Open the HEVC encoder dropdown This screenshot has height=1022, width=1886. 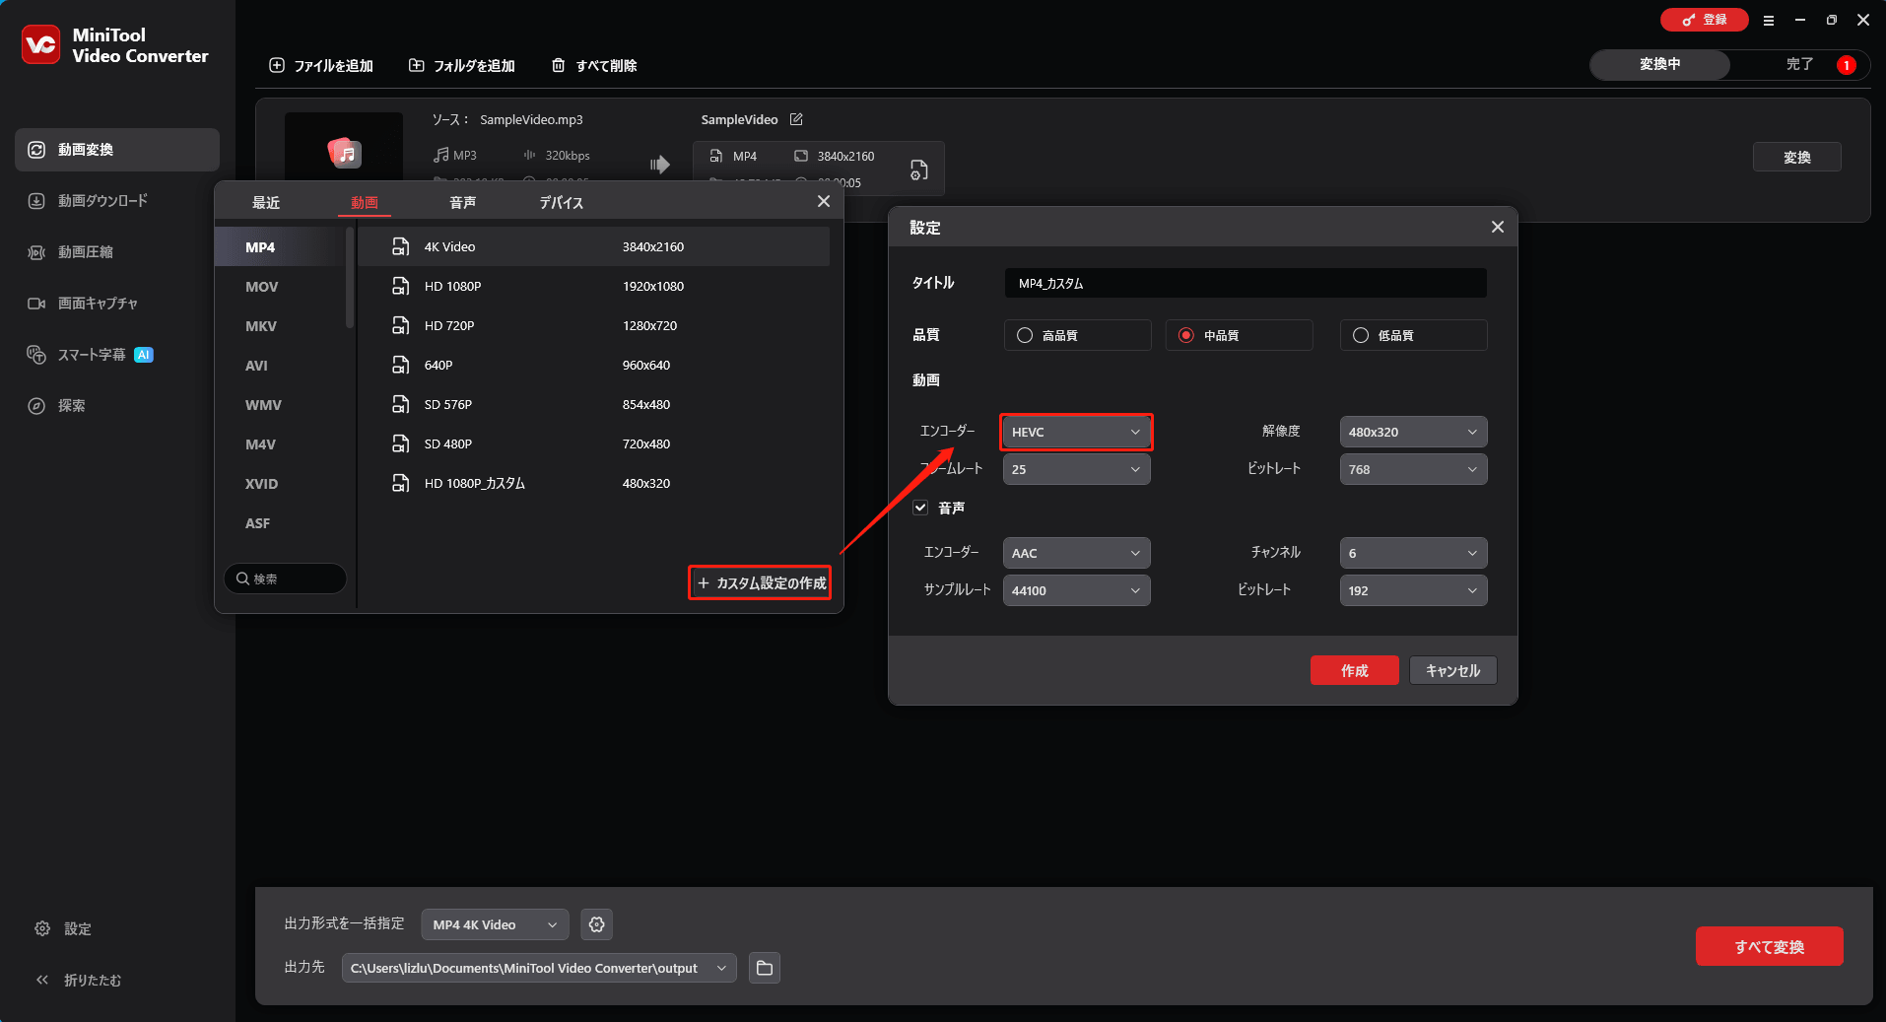coord(1075,431)
